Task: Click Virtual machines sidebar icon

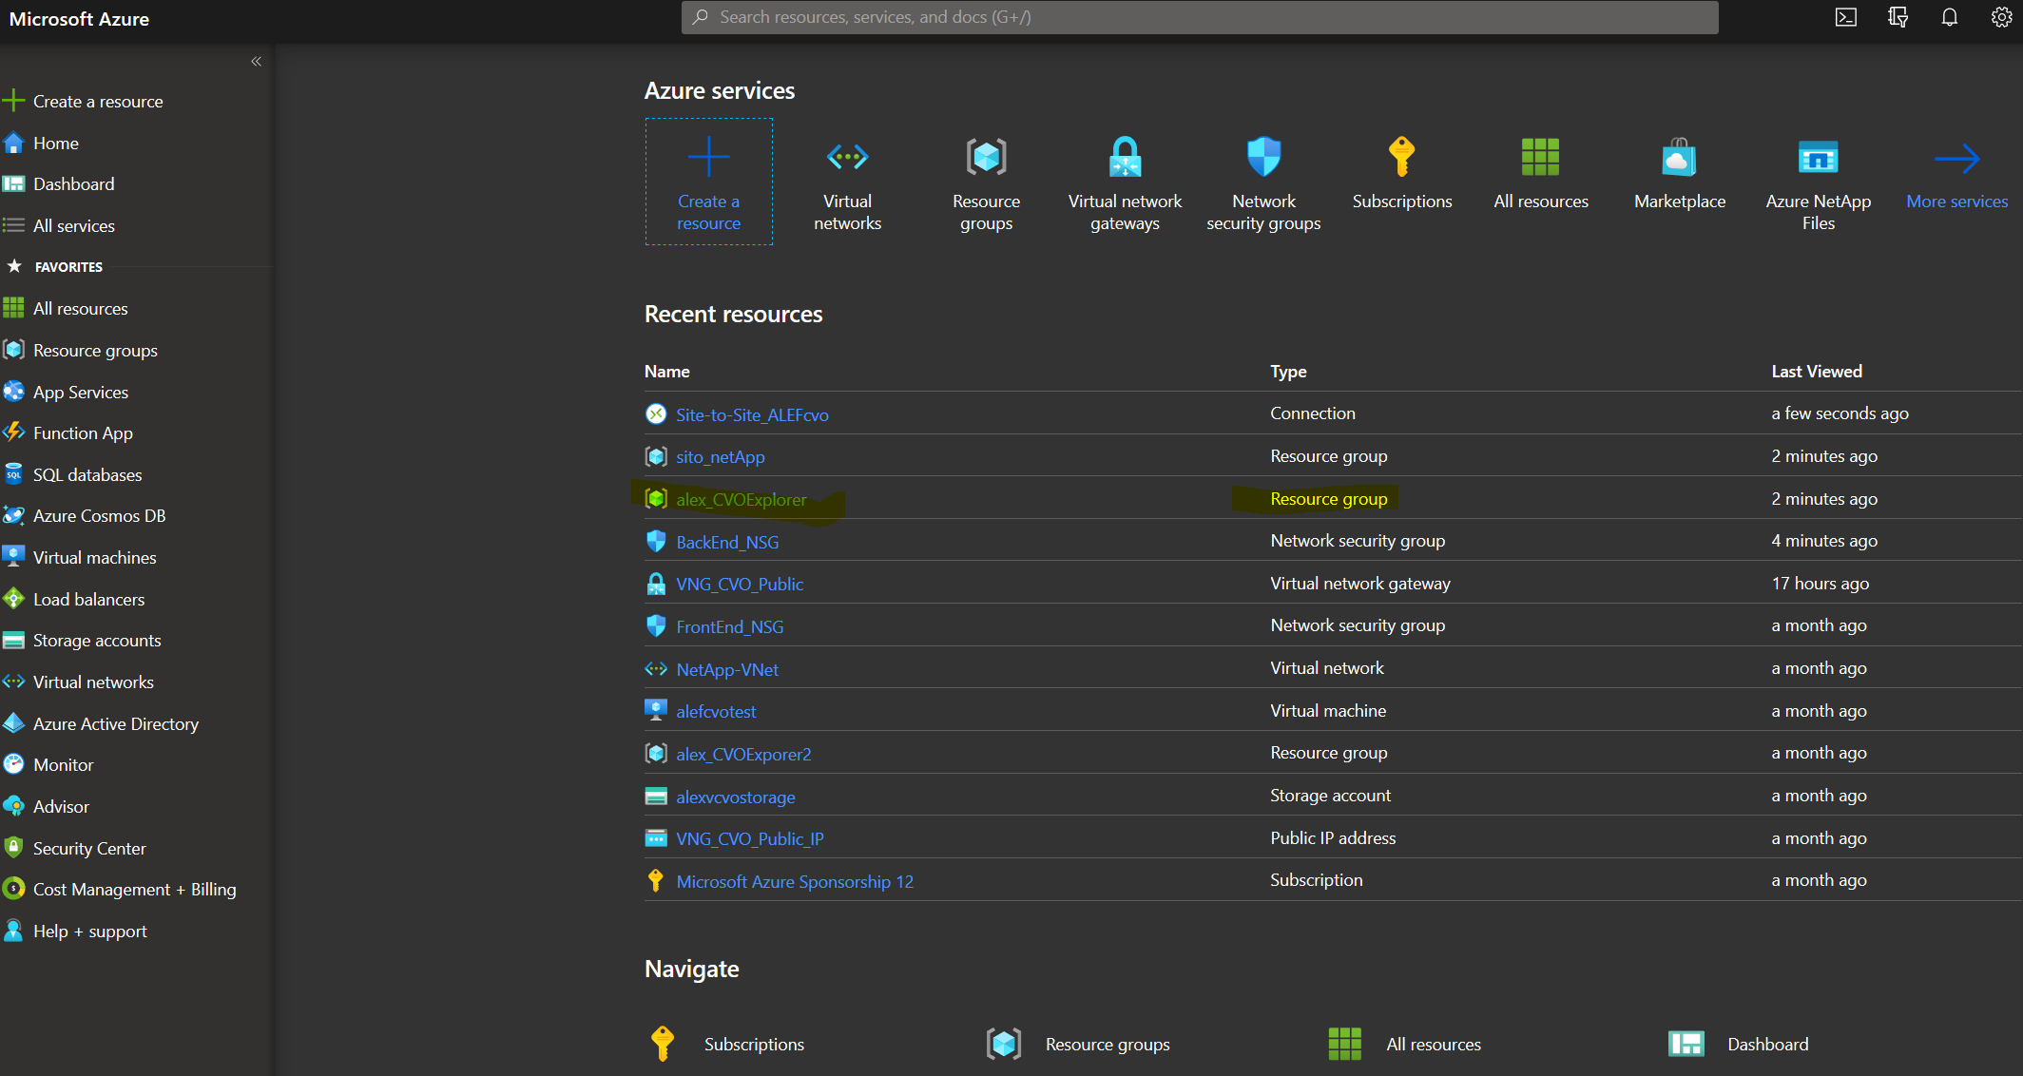Action: 13,557
